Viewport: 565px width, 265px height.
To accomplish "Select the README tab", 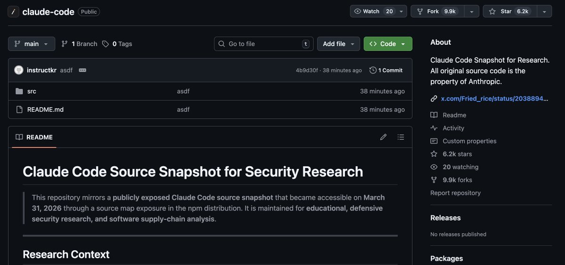I will point(34,137).
